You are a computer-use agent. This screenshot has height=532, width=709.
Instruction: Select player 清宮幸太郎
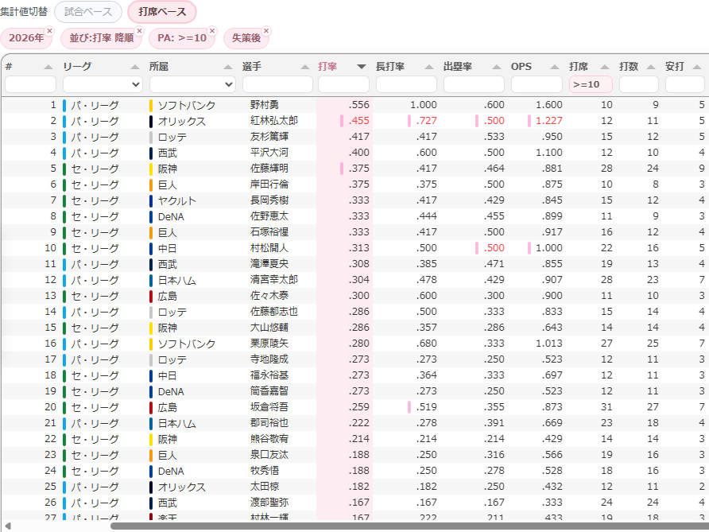pyautogui.click(x=274, y=280)
